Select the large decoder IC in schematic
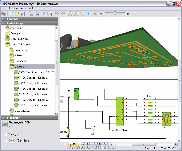The height and width of the screenshot is (151, 182). (120, 111)
